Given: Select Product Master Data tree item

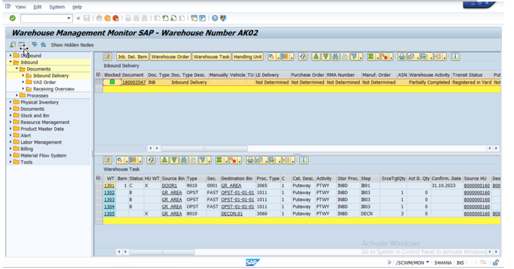Looking at the screenshot, I should [42, 129].
